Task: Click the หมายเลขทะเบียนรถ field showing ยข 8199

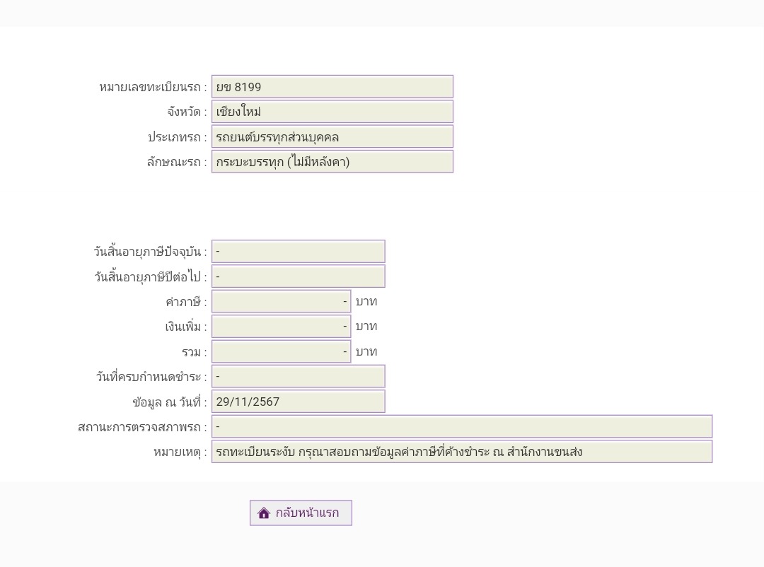Action: pyautogui.click(x=332, y=87)
